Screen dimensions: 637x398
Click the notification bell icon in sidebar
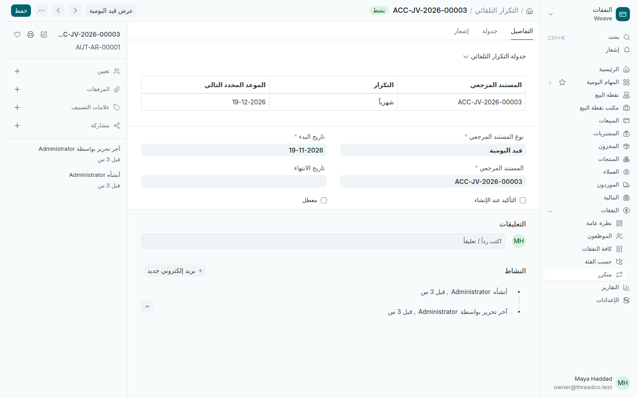click(626, 50)
